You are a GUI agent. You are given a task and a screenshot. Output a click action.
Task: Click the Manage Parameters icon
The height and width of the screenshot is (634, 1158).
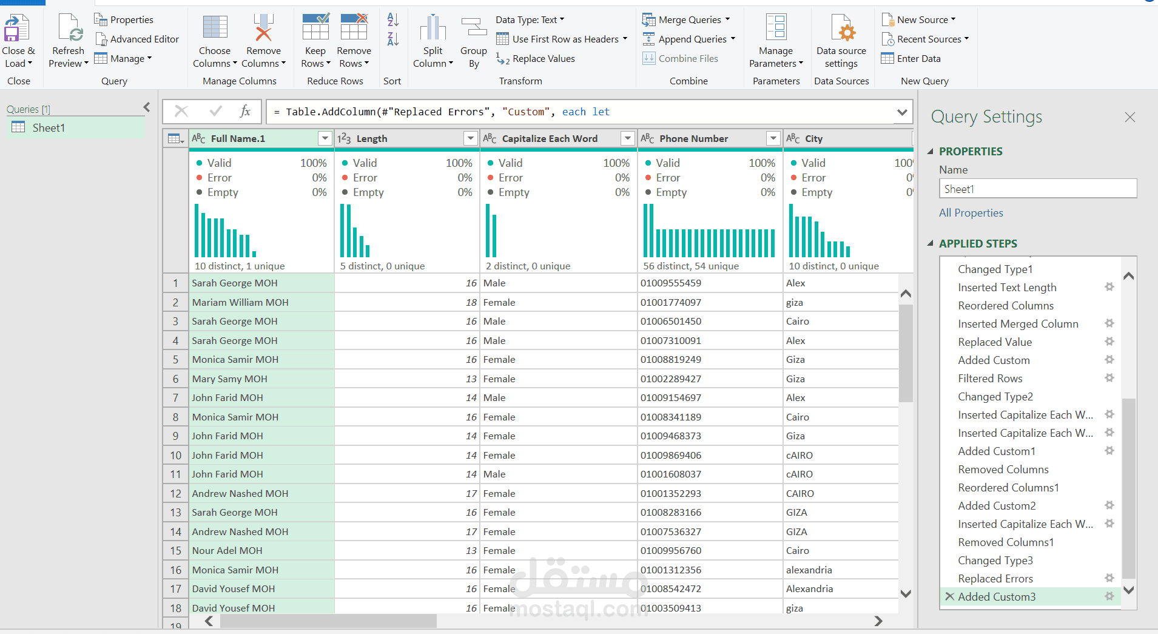[776, 28]
